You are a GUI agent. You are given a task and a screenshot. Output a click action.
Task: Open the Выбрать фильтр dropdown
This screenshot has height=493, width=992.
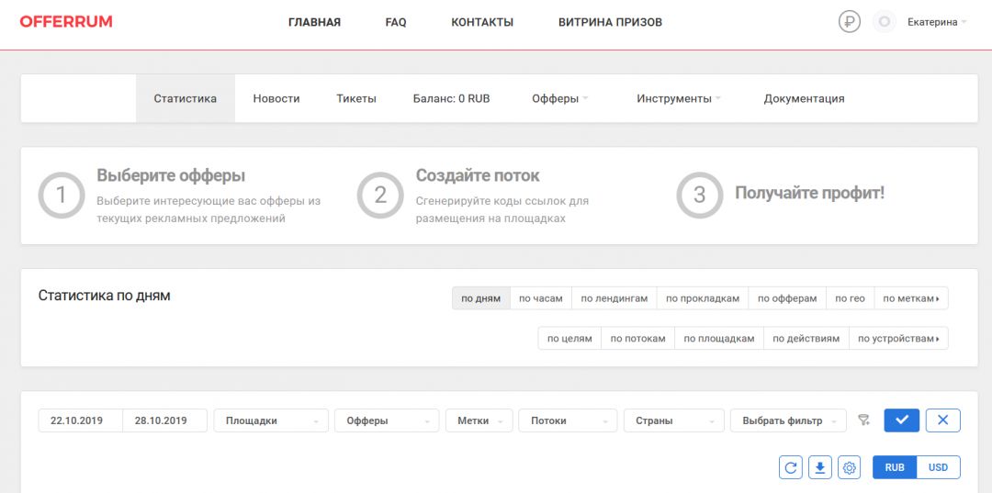[788, 420]
